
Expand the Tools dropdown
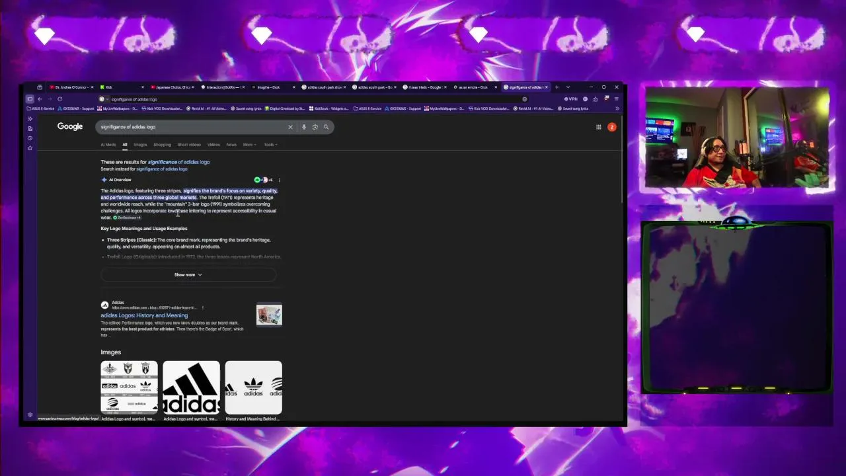pos(270,145)
